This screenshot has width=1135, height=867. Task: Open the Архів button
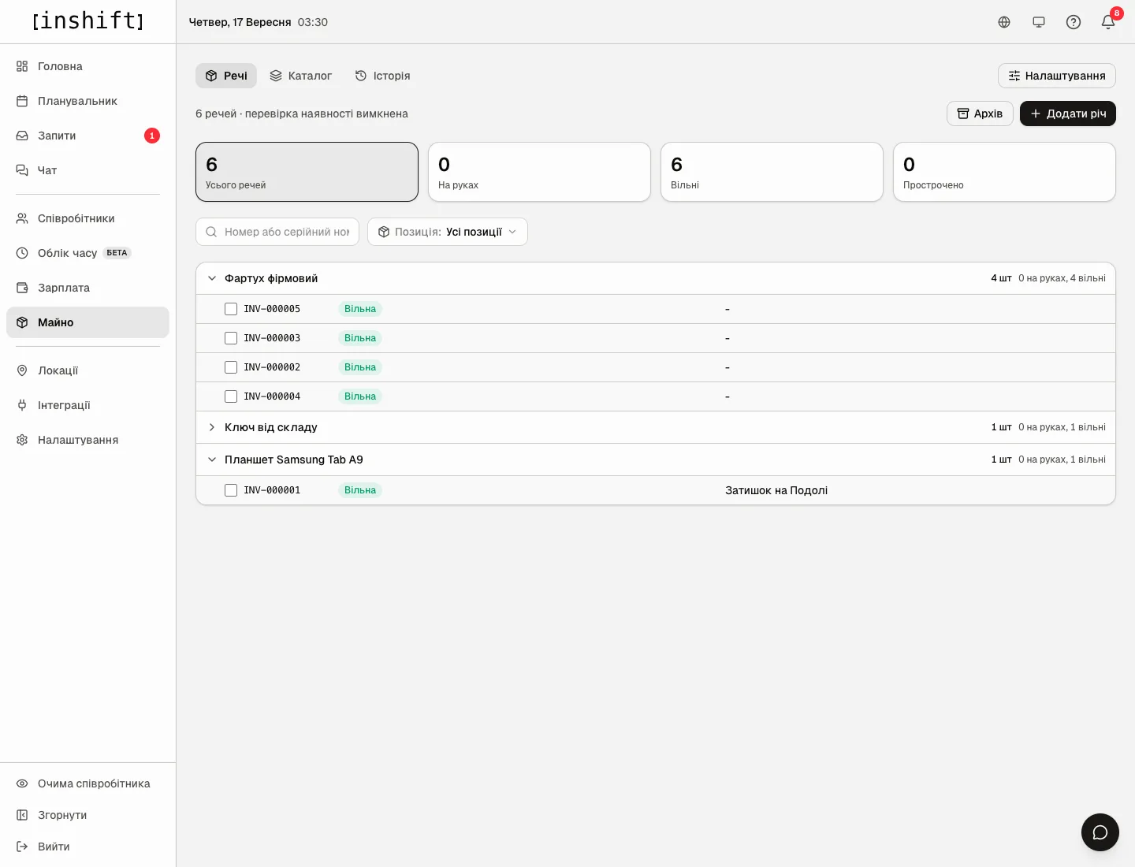980,113
